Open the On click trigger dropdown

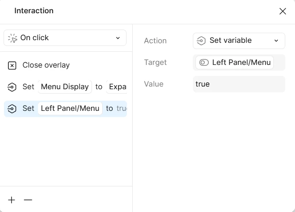click(65, 38)
